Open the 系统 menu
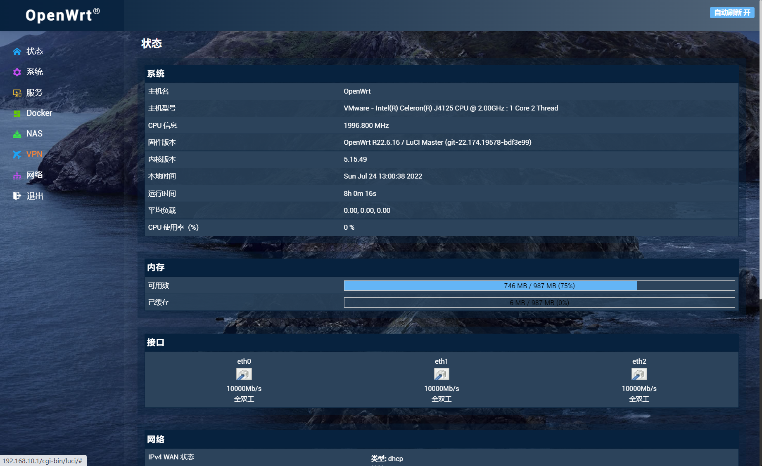762x466 pixels. click(35, 72)
